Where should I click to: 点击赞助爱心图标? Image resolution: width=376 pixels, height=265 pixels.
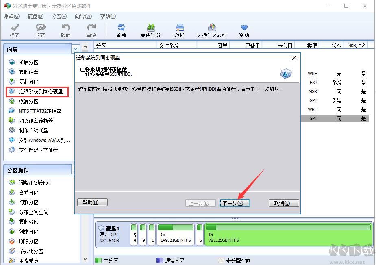tap(244, 28)
